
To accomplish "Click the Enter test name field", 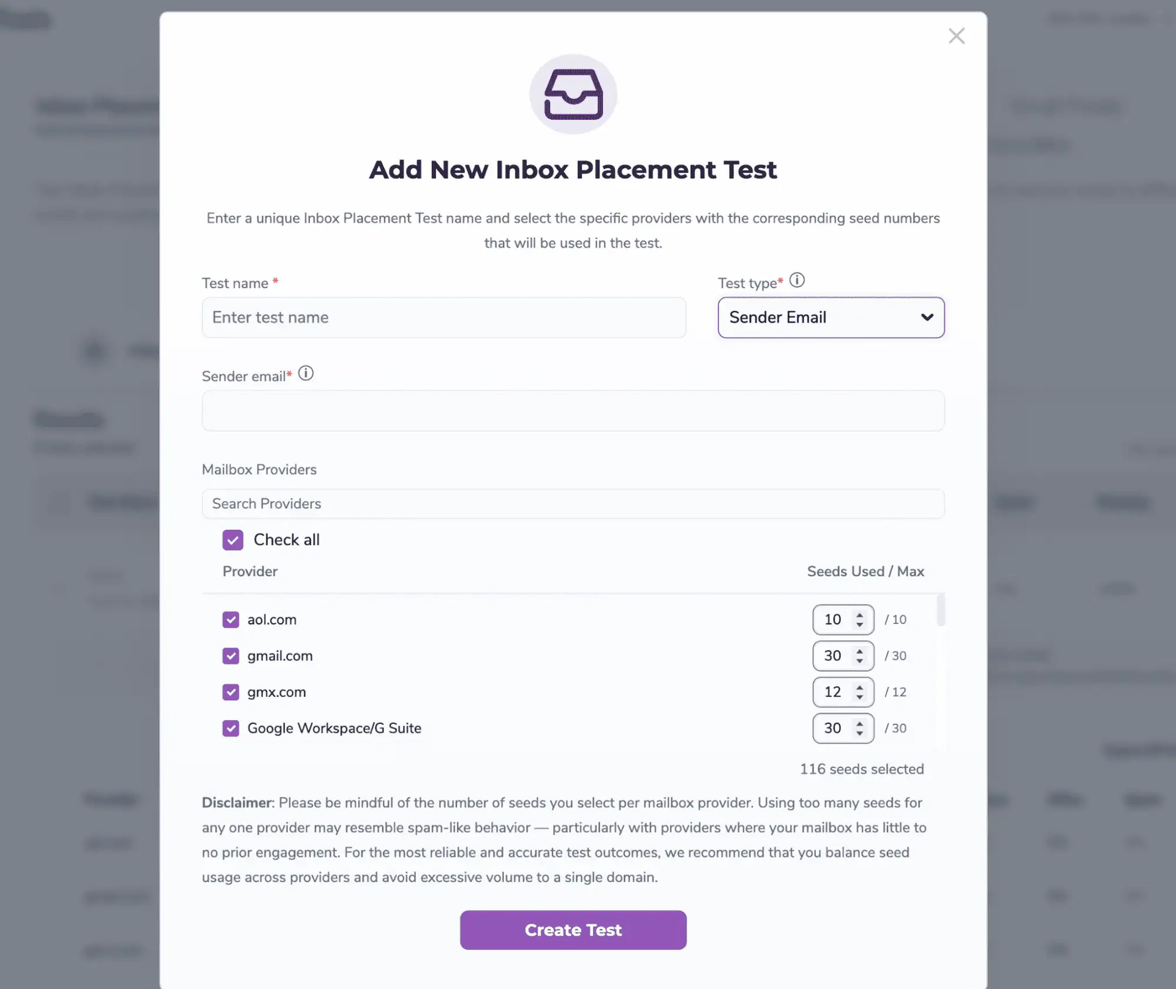I will (445, 318).
